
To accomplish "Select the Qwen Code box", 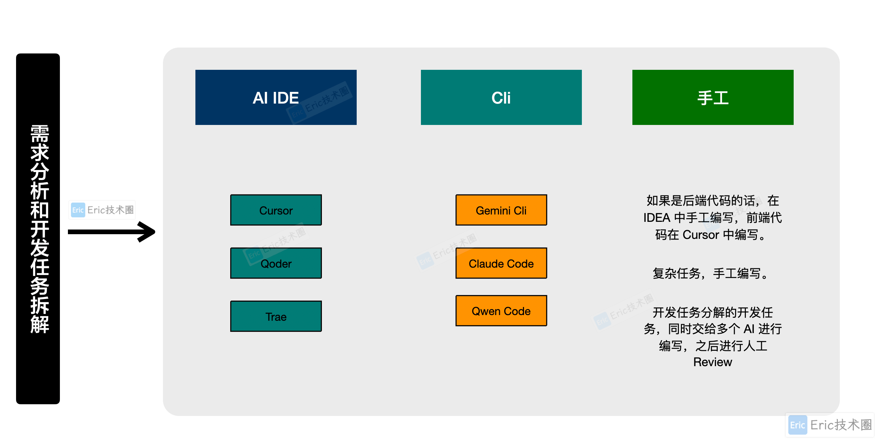I will [501, 310].
